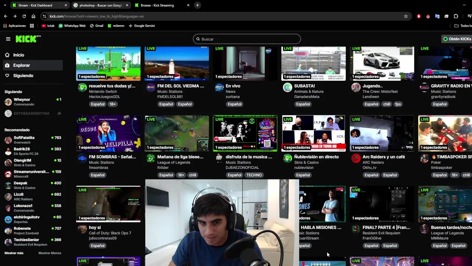The width and height of the screenshot is (472, 266).
Task: Open ESTOESARGENTINA in the Siguiendo list
Action: pyautogui.click(x=33, y=113)
